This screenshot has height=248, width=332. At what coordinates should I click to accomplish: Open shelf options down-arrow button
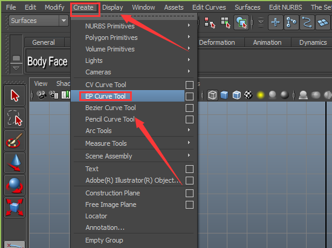(x=16, y=68)
